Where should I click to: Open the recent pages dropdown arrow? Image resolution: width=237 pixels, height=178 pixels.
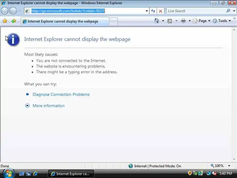20,11
